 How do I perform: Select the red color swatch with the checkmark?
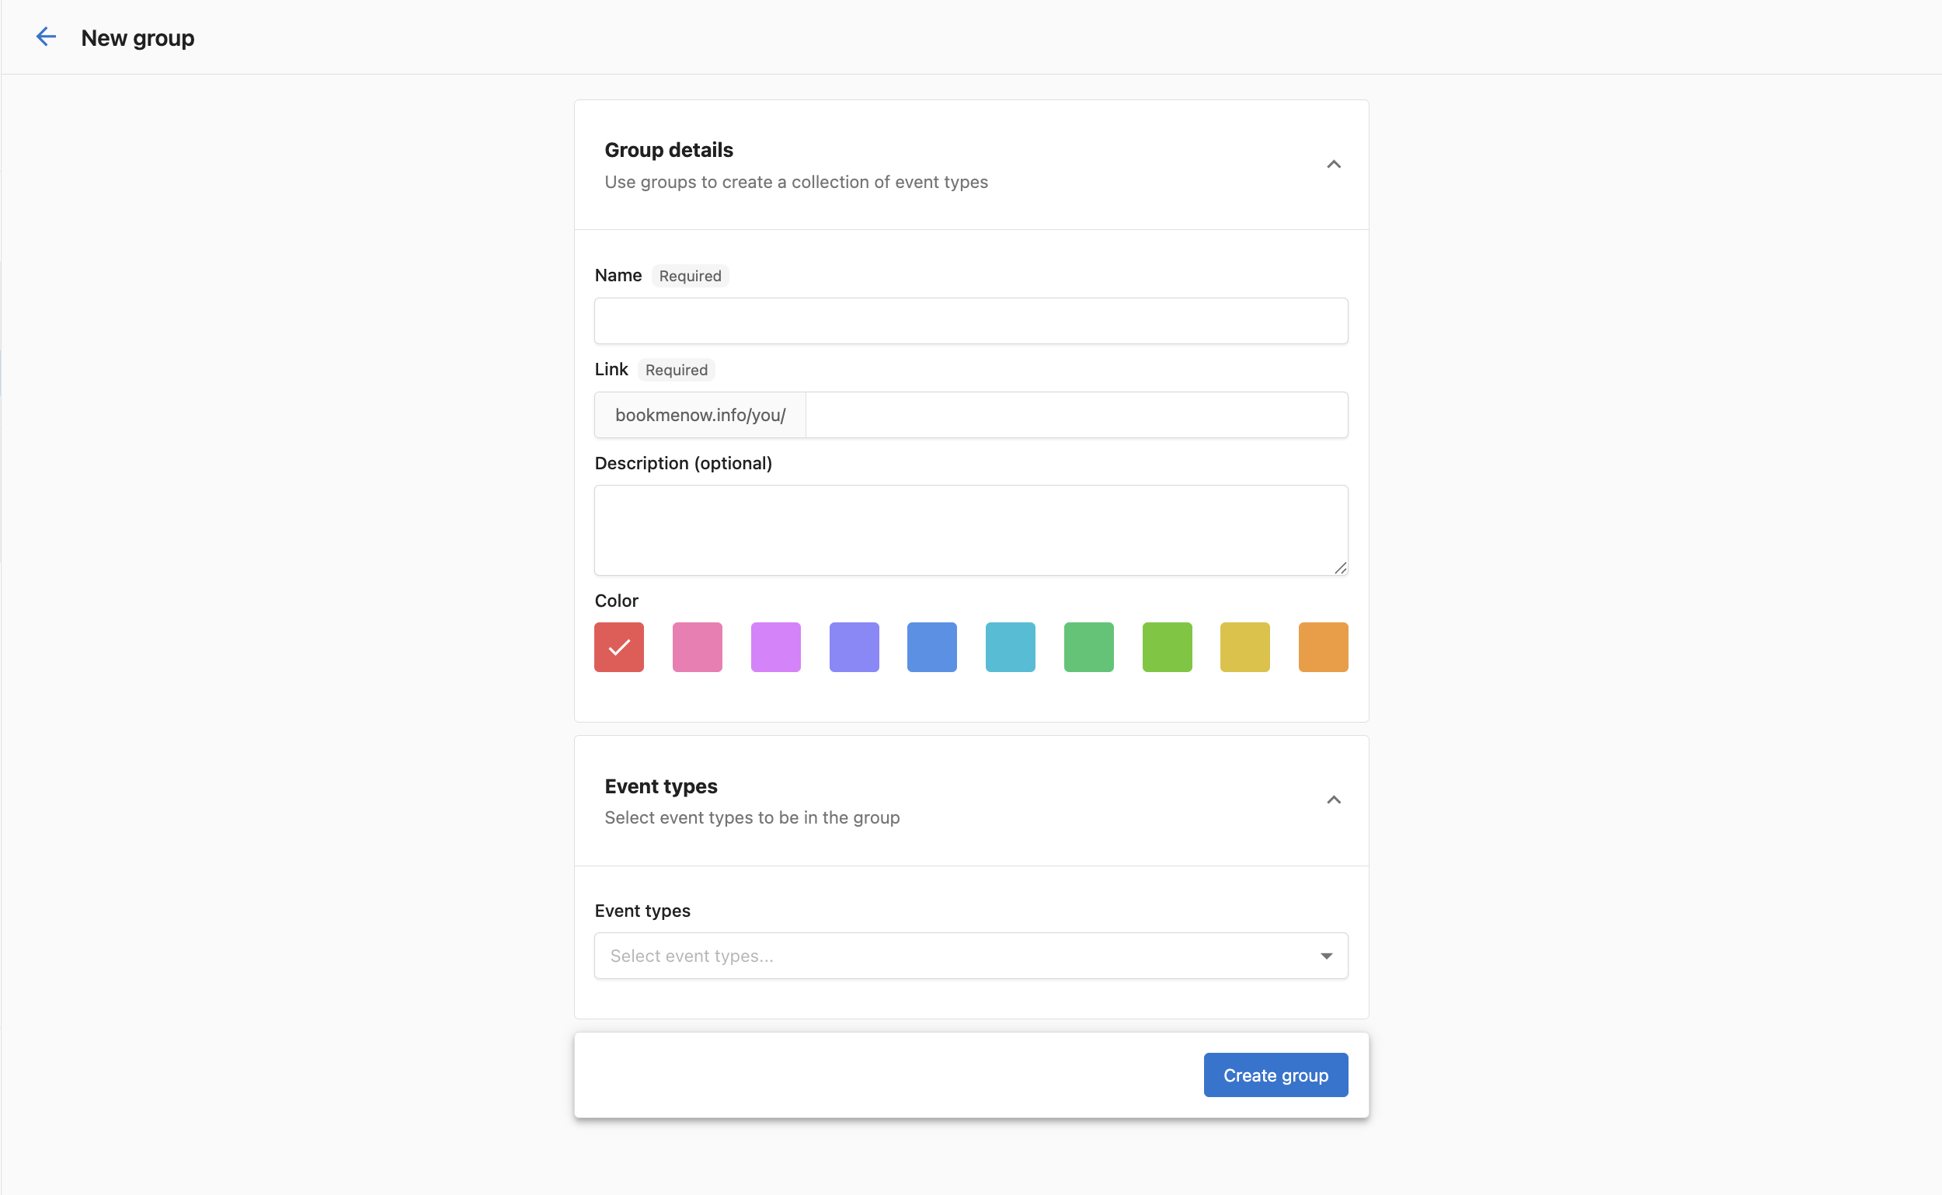click(618, 647)
